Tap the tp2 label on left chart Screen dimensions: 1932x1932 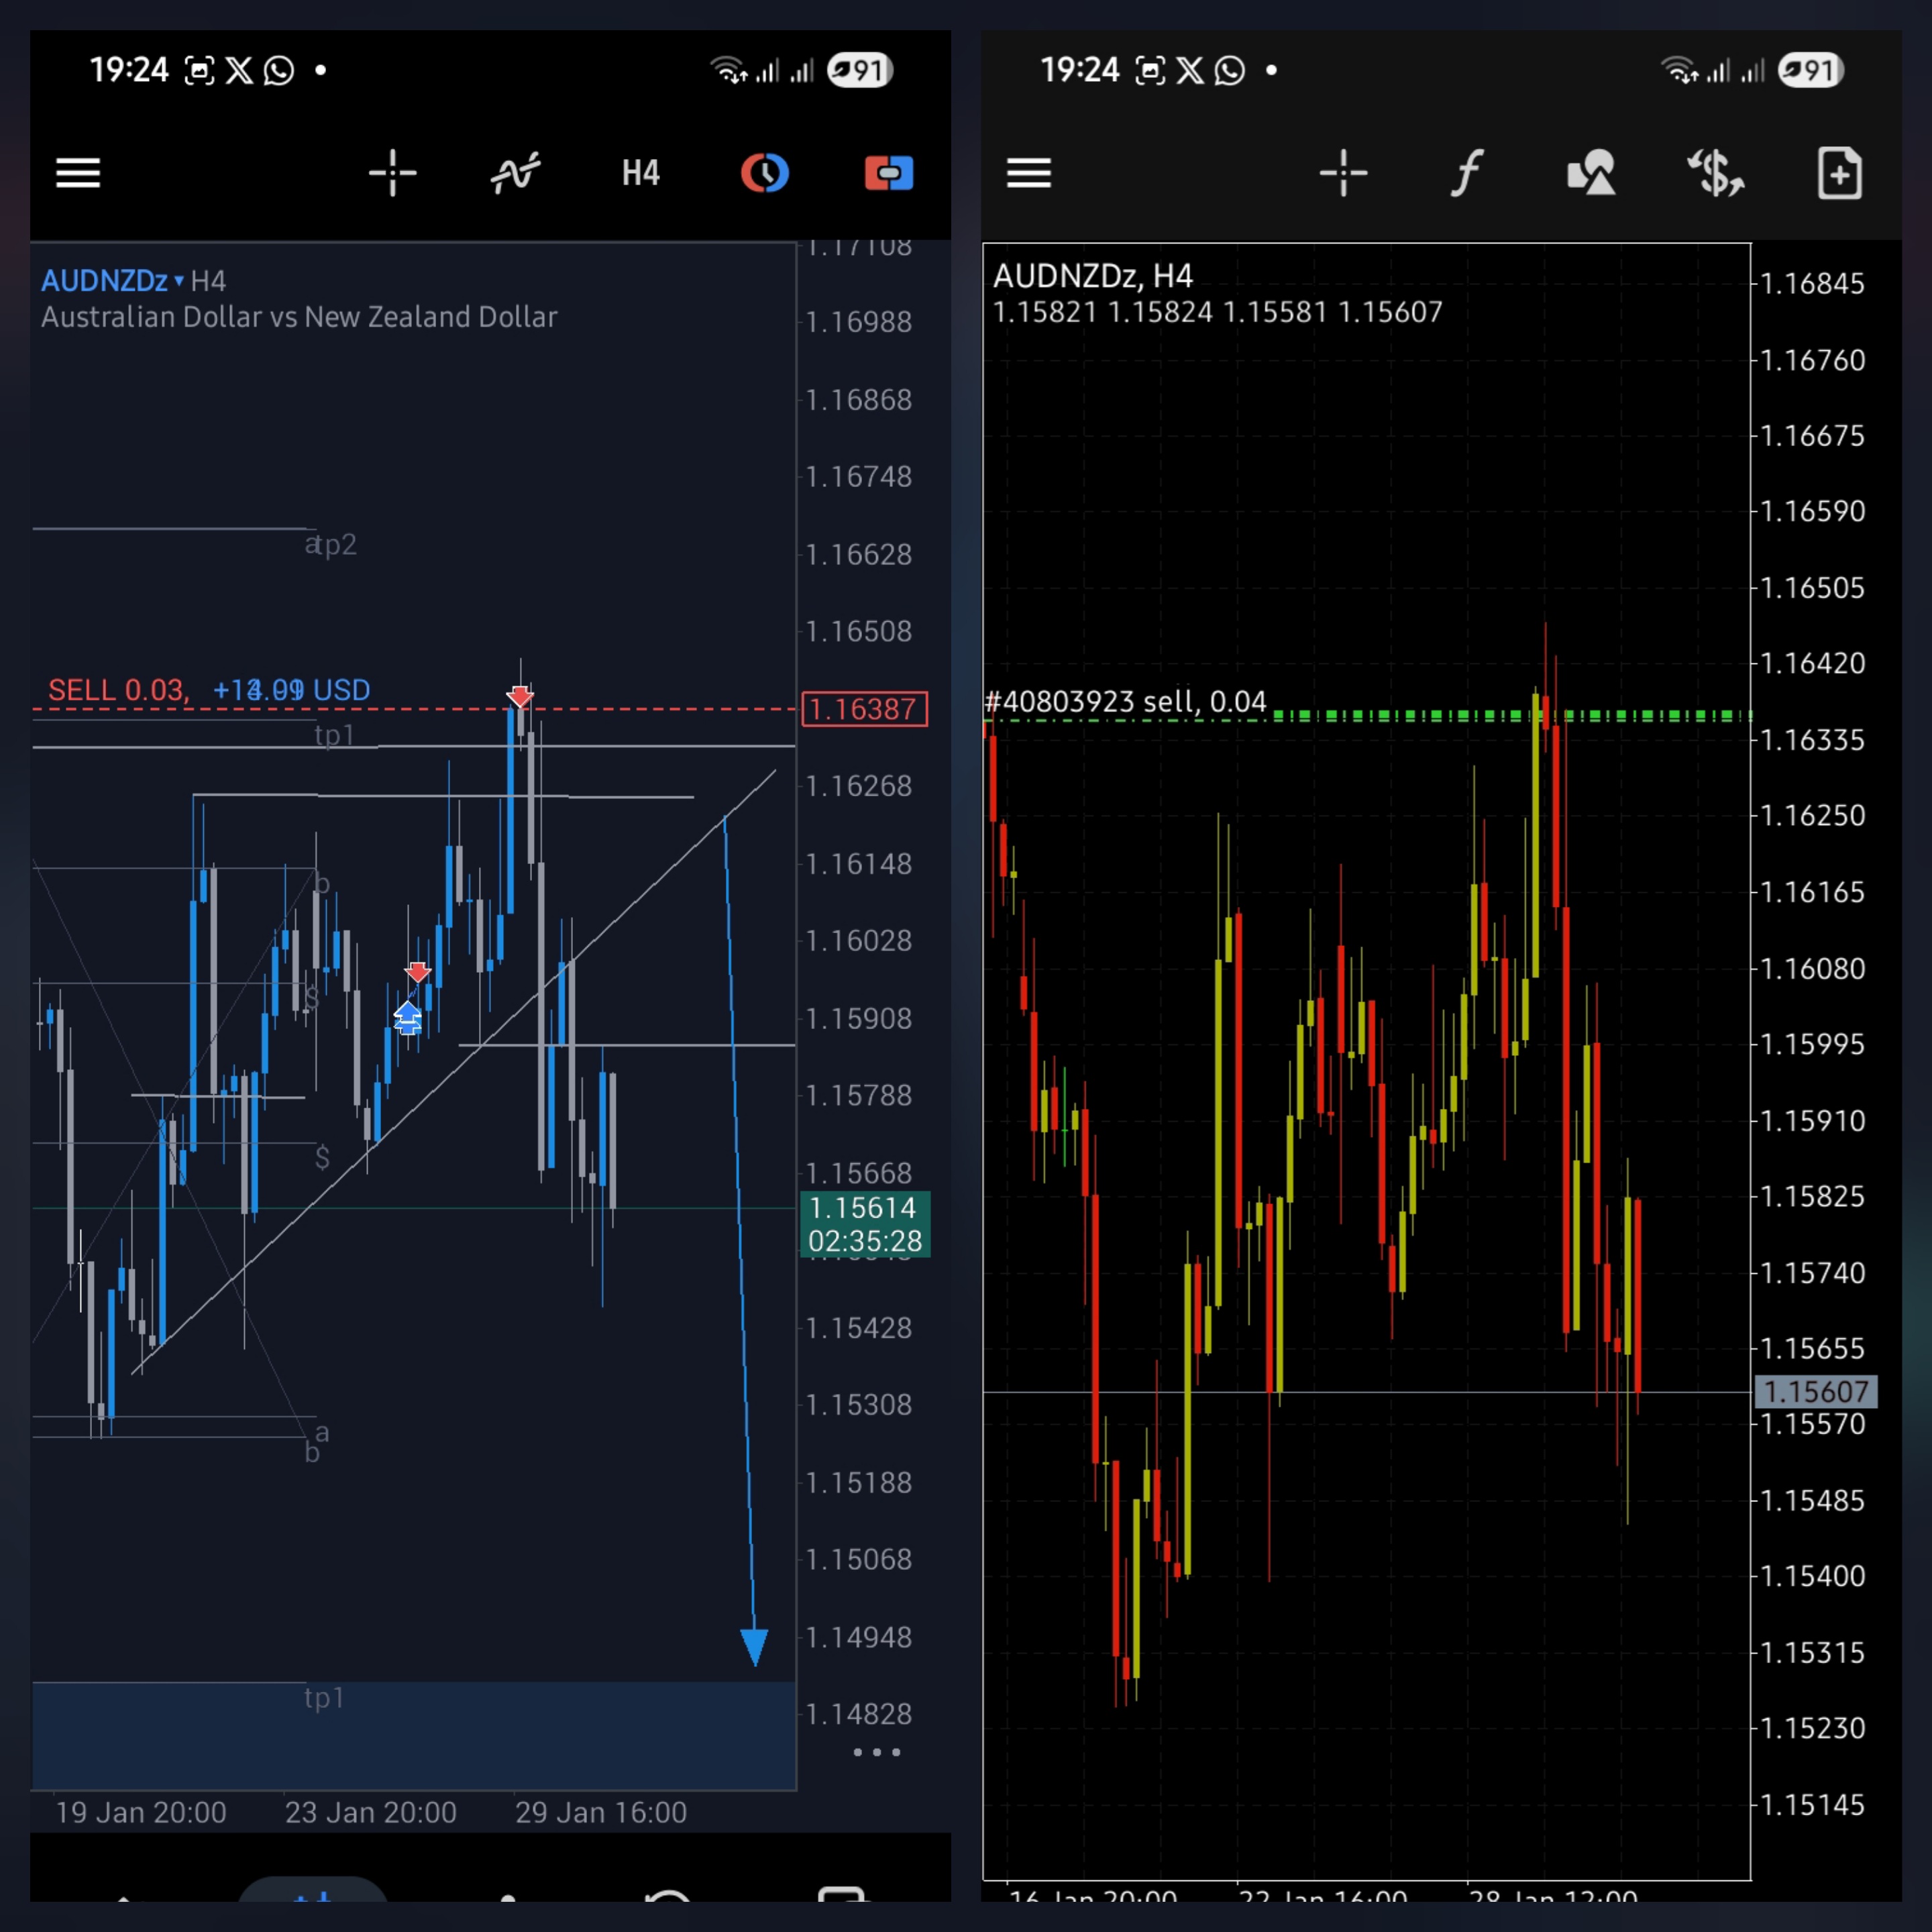point(335,544)
